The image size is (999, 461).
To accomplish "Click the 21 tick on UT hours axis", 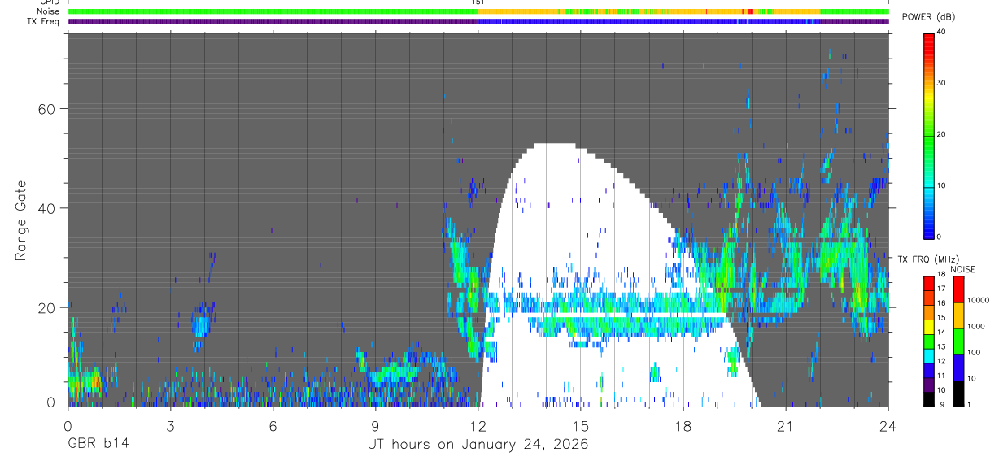I will pyautogui.click(x=786, y=425).
